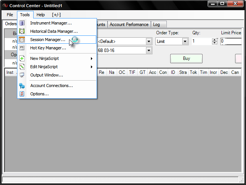Choose Output Window menu entry
Screen dimensions: 246x185
pyautogui.click(x=57, y=75)
